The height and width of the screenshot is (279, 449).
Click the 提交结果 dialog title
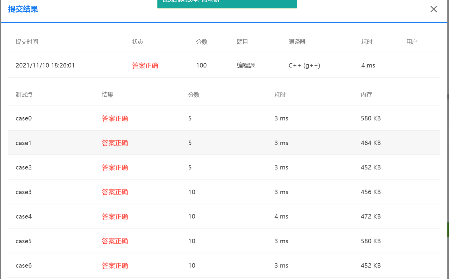(23, 10)
